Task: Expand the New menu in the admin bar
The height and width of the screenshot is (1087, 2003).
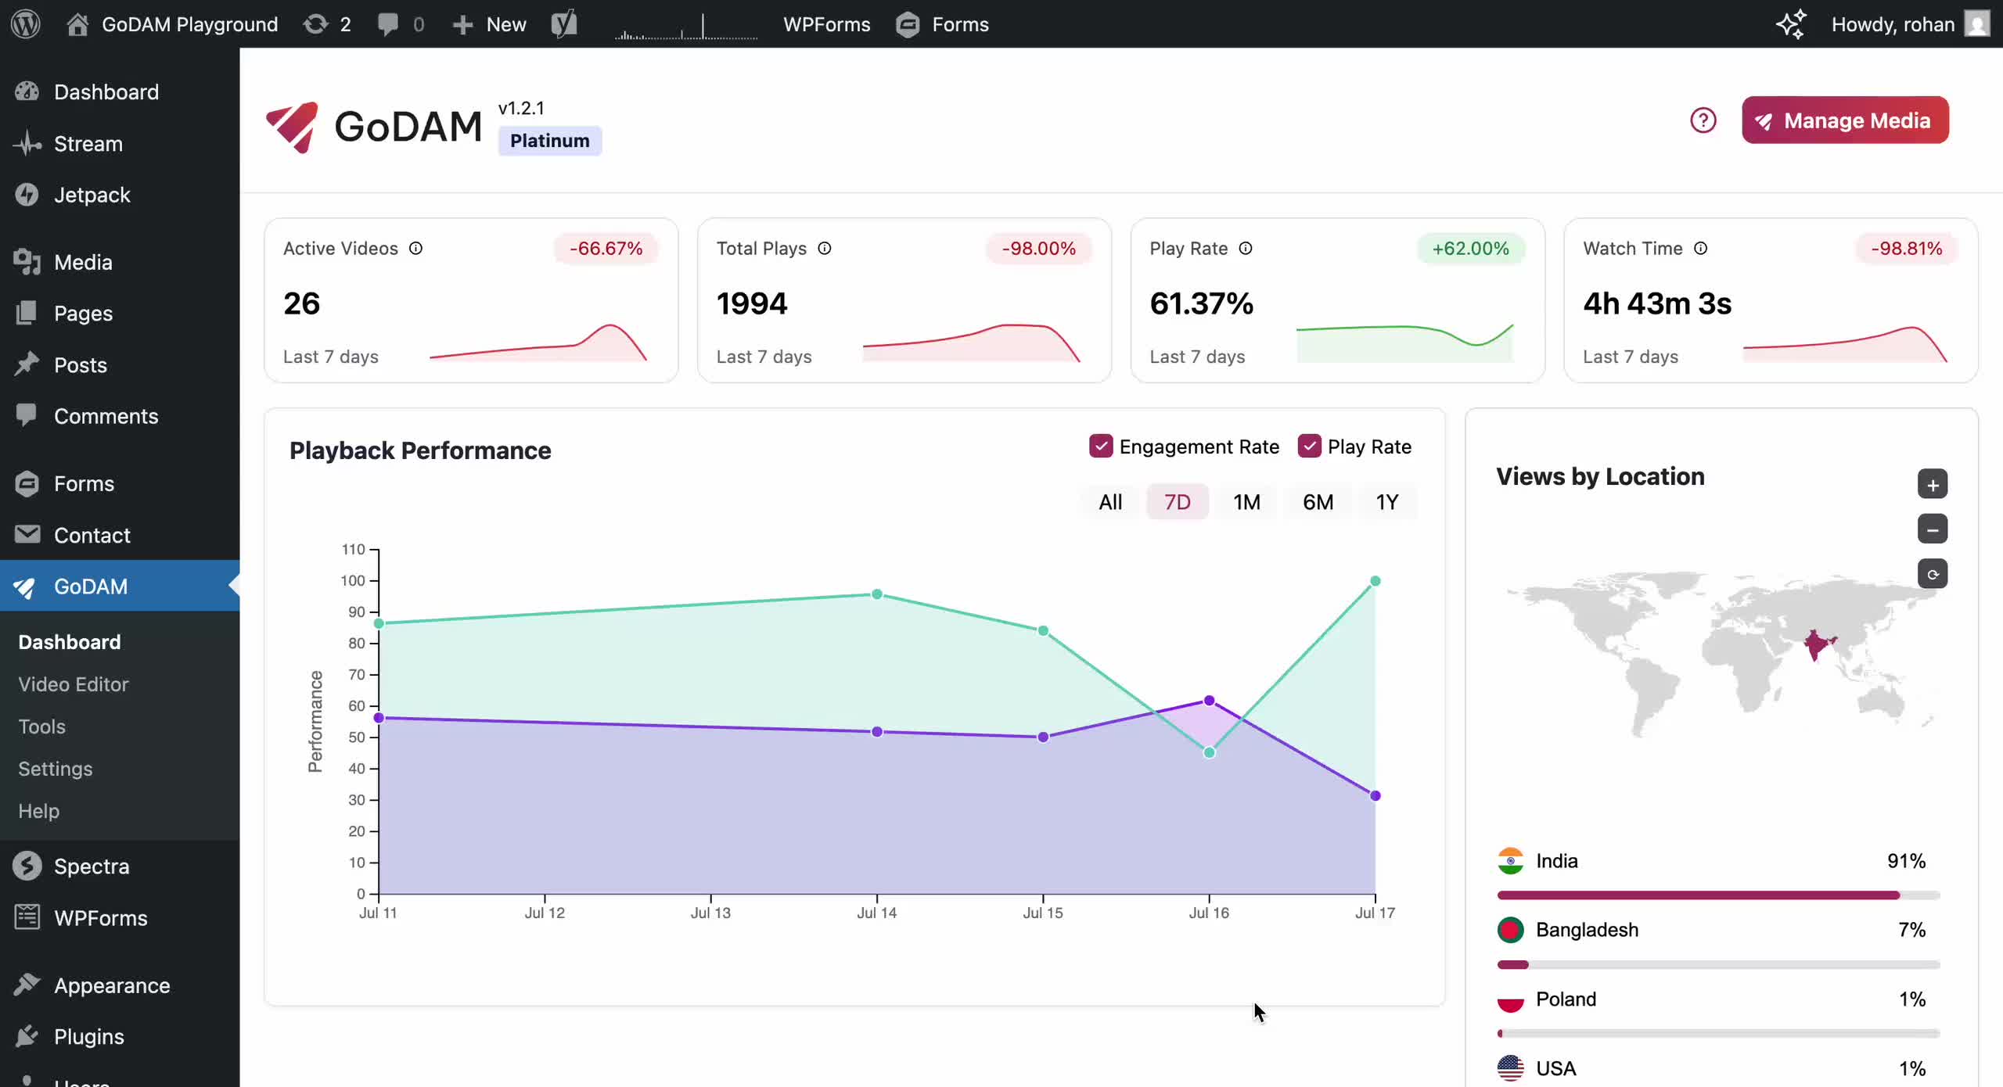Action: [x=490, y=23]
